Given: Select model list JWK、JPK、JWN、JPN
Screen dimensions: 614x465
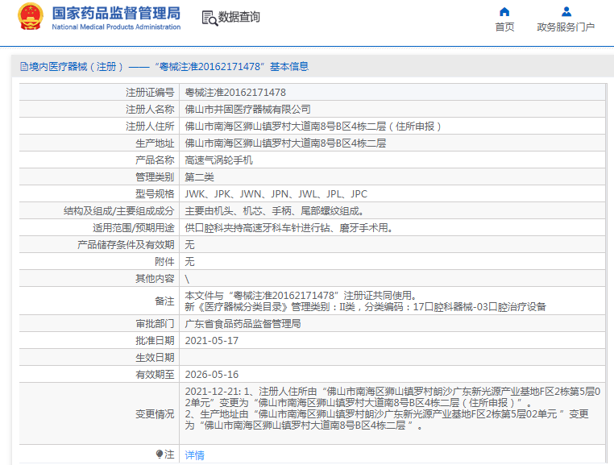Looking at the screenshot, I should pyautogui.click(x=276, y=194).
